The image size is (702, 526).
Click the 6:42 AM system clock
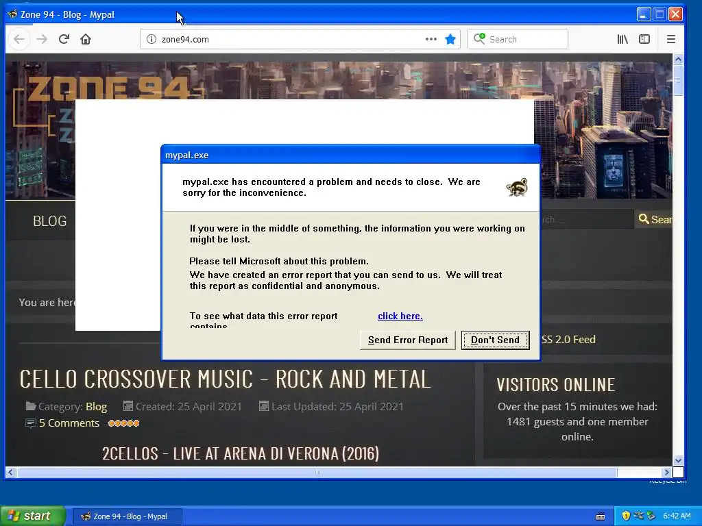[x=677, y=516]
